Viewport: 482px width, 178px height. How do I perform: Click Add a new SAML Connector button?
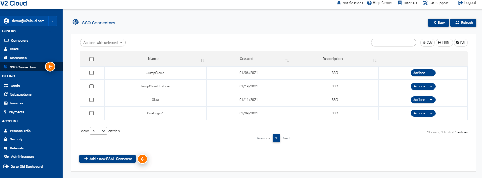coord(107,159)
